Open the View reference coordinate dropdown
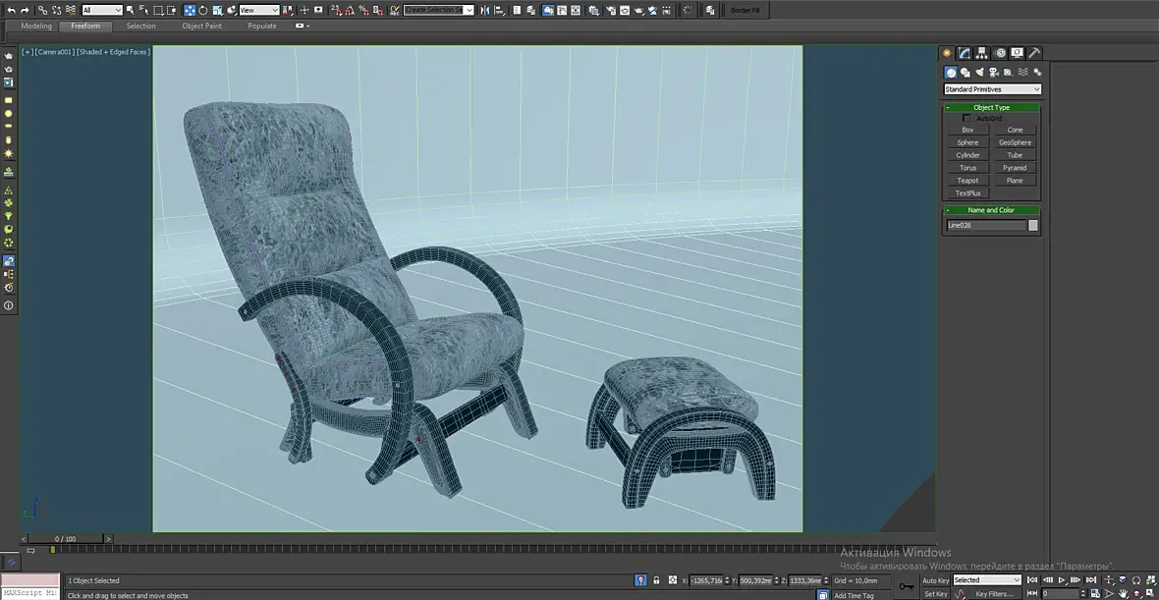The height and width of the screenshot is (600, 1159). (x=259, y=10)
